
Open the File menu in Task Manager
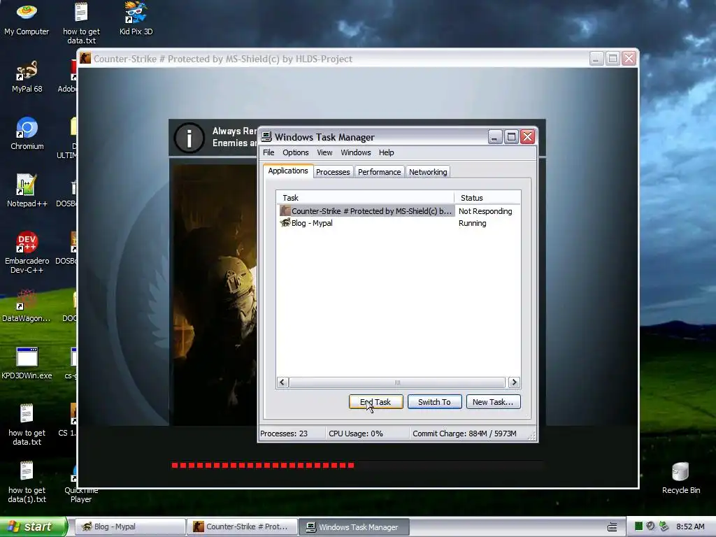click(268, 152)
